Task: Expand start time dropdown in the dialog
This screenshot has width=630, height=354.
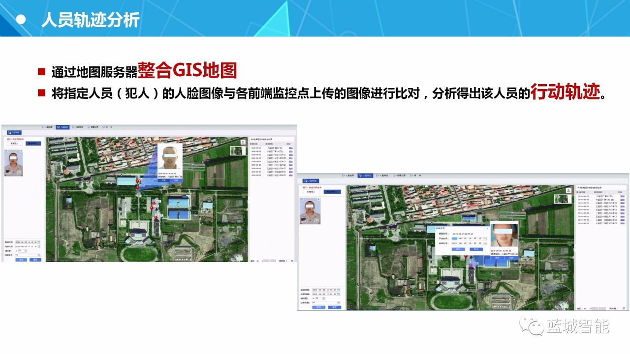Action: 485,238
